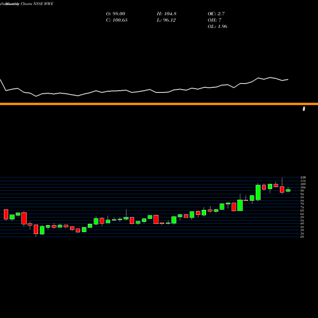Click the tall green candle rising above 104
The image size is (318, 318).
pos(258,193)
